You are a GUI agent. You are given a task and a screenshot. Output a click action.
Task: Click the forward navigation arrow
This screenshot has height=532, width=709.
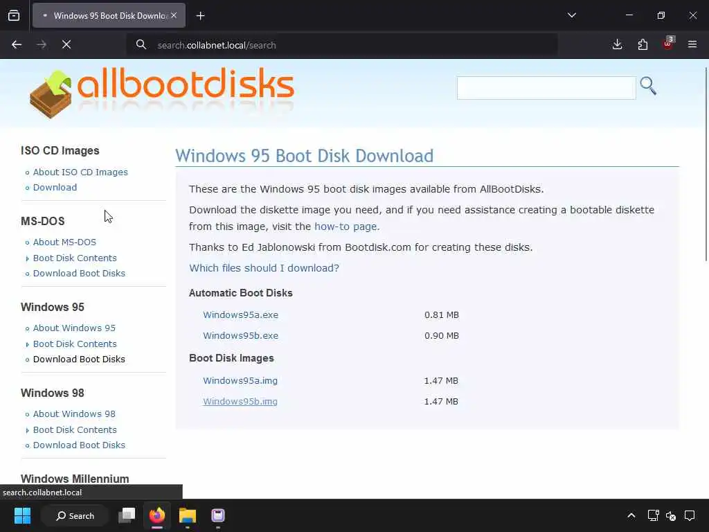42,45
